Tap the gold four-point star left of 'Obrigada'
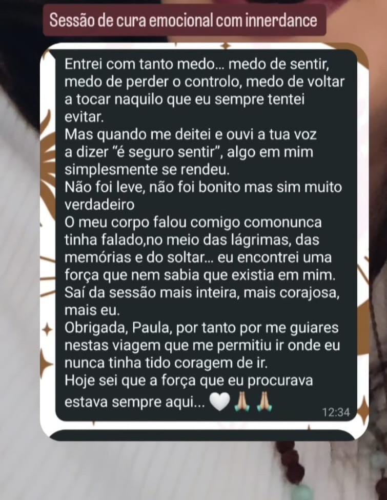Screen dimensions: 387x500 pos(47,330)
